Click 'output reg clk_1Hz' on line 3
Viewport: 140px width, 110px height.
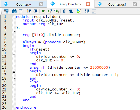(x=43, y=24)
